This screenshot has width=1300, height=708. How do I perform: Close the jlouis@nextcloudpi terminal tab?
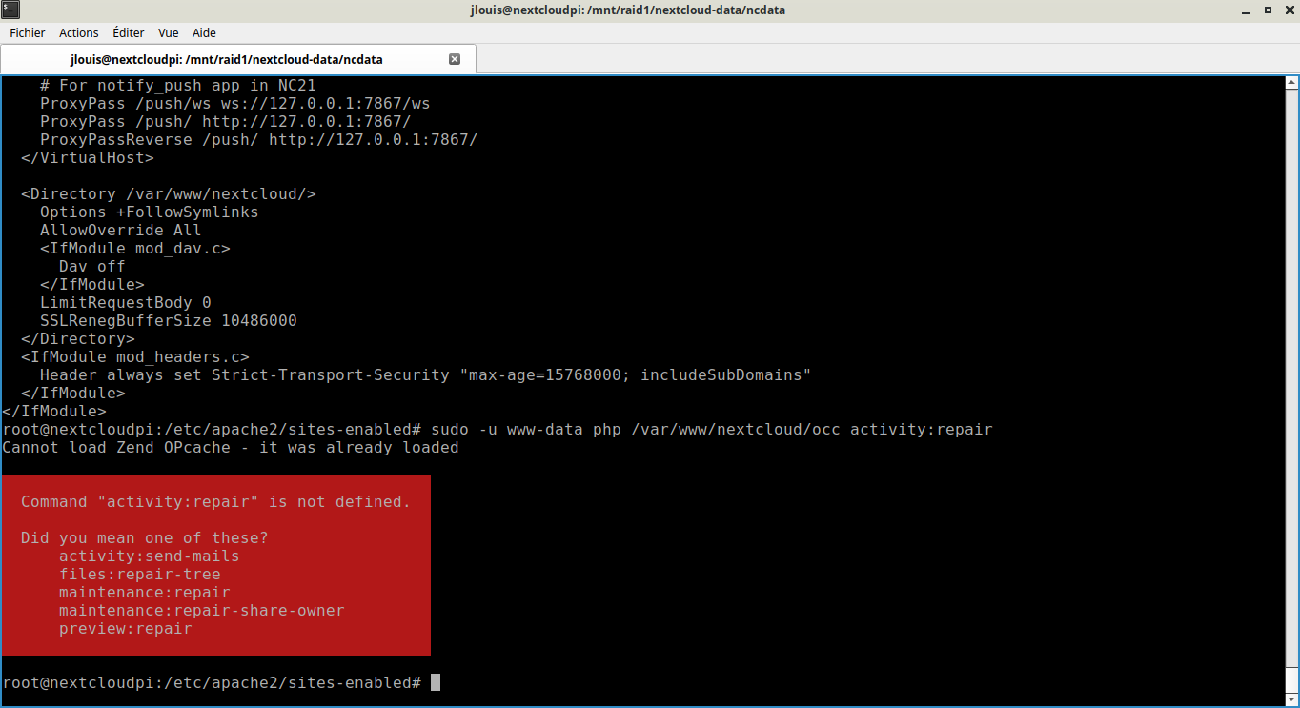[455, 59]
